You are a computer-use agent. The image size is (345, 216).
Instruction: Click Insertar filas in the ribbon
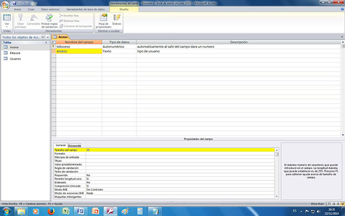point(70,16)
